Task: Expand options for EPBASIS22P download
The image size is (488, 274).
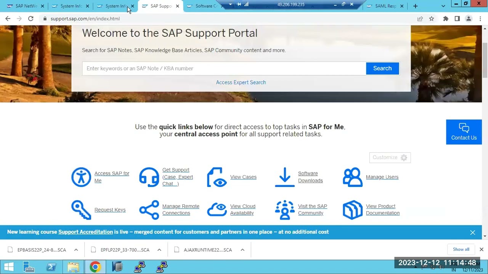Action: point(76,250)
